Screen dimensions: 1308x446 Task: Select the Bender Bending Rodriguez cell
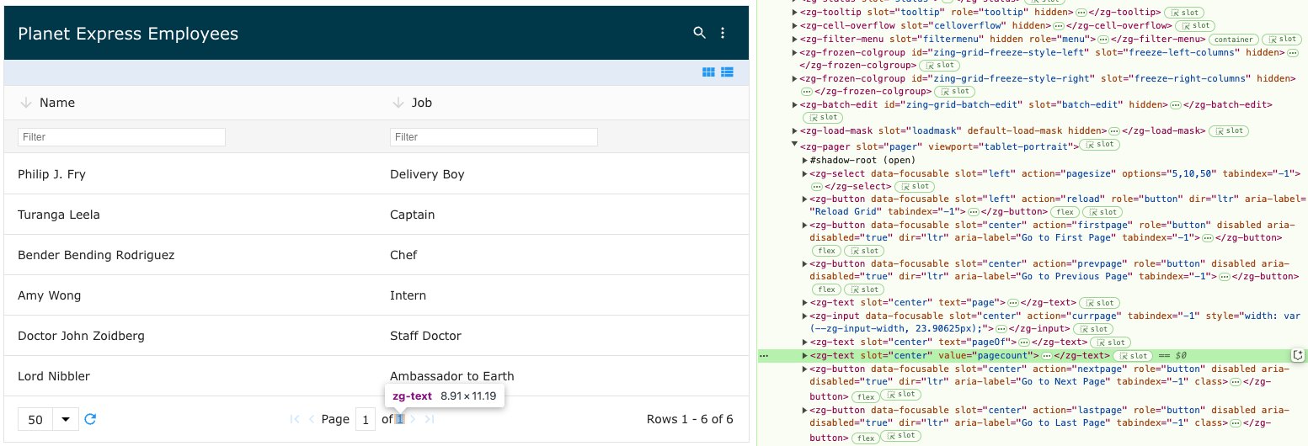click(x=190, y=255)
